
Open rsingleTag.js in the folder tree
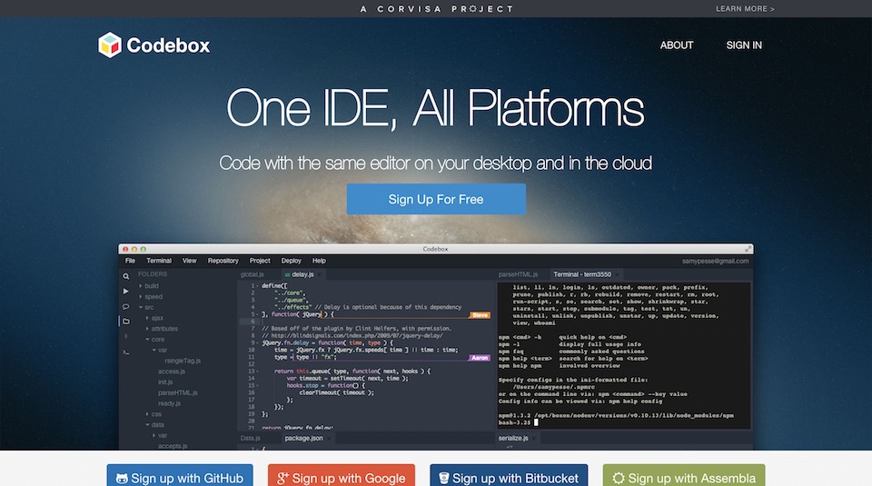(x=183, y=361)
